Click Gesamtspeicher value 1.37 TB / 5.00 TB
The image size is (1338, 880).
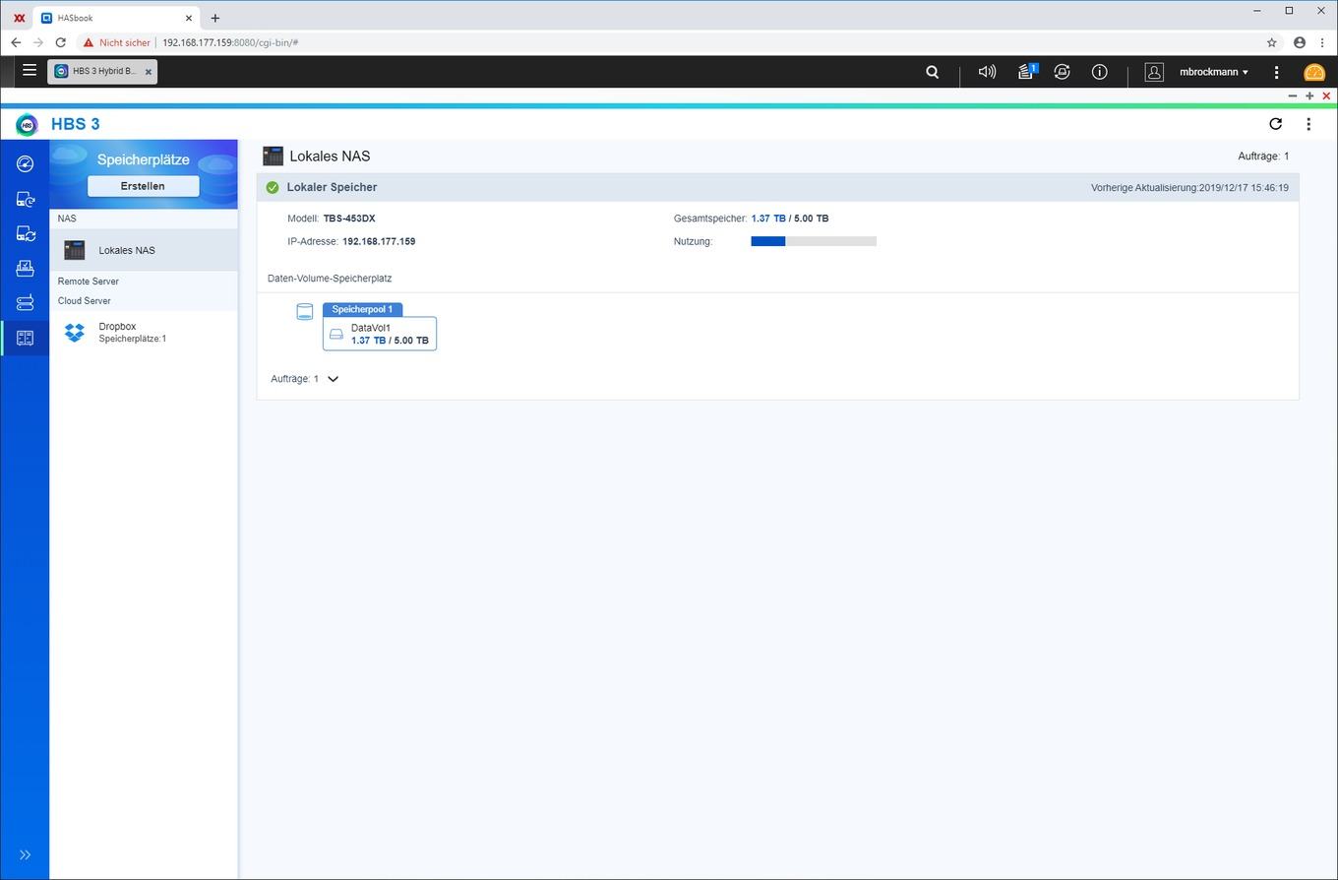[x=790, y=219]
